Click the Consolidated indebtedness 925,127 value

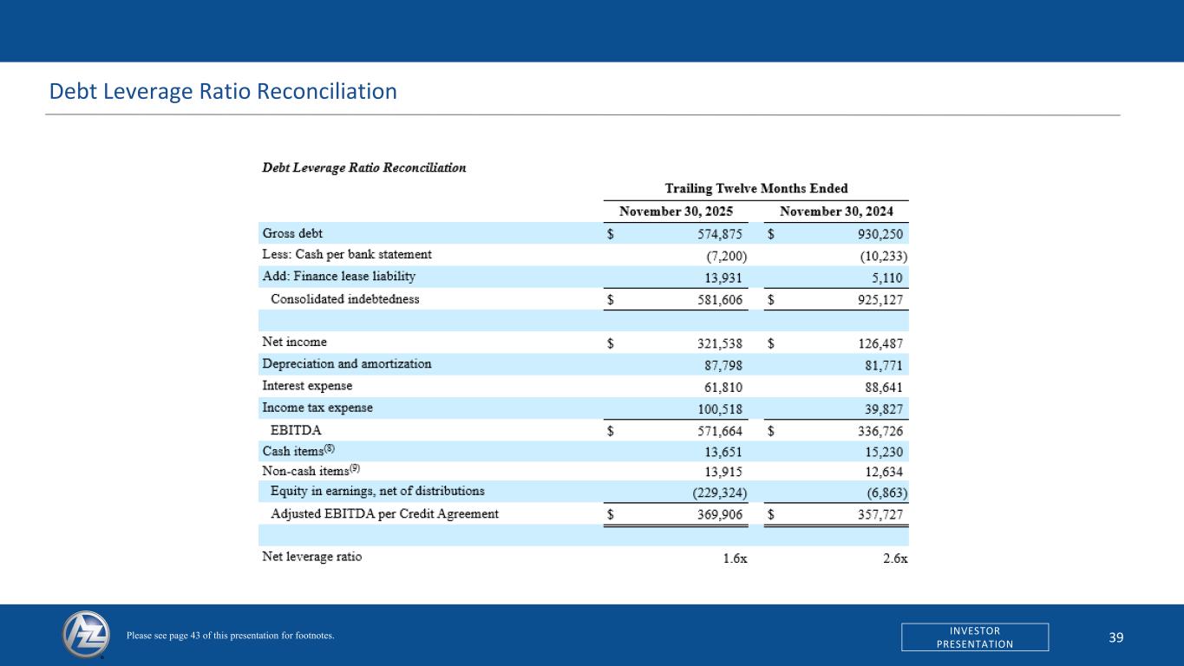tap(878, 299)
